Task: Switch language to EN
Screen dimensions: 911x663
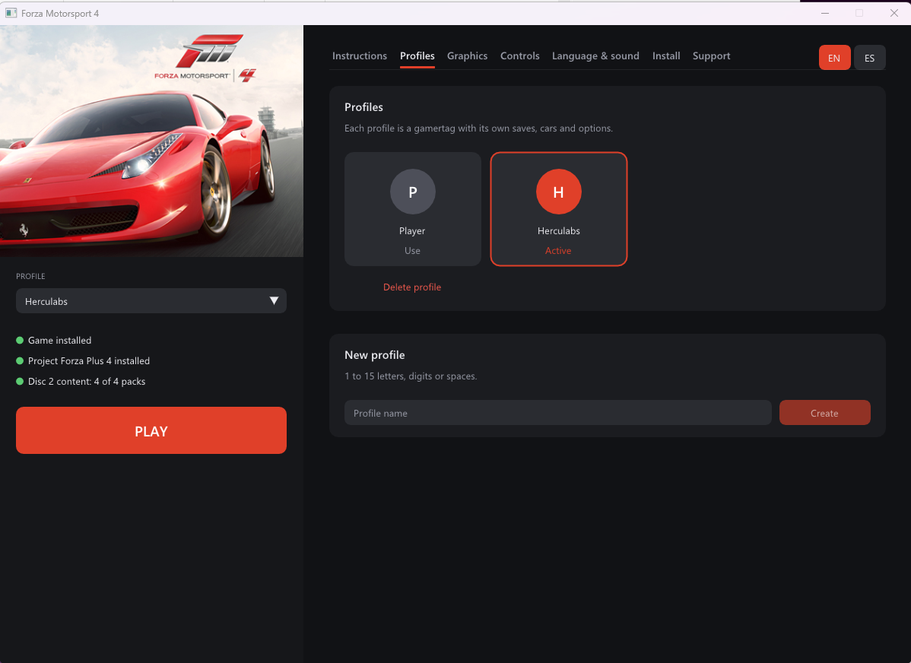Action: (834, 58)
